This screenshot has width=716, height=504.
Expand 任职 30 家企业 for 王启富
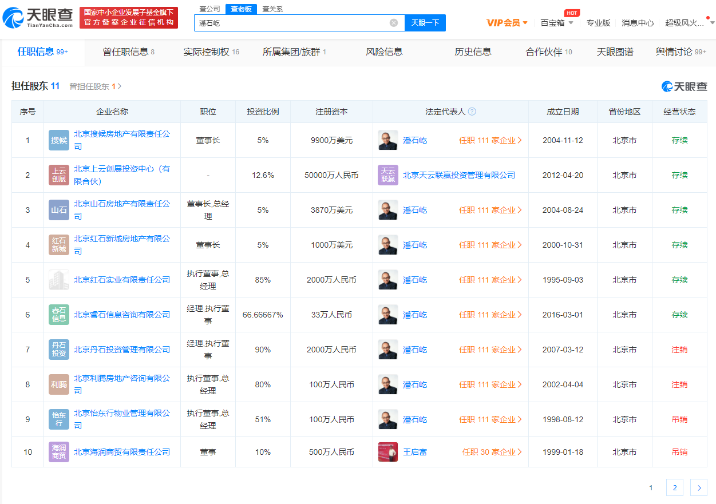[492, 452]
